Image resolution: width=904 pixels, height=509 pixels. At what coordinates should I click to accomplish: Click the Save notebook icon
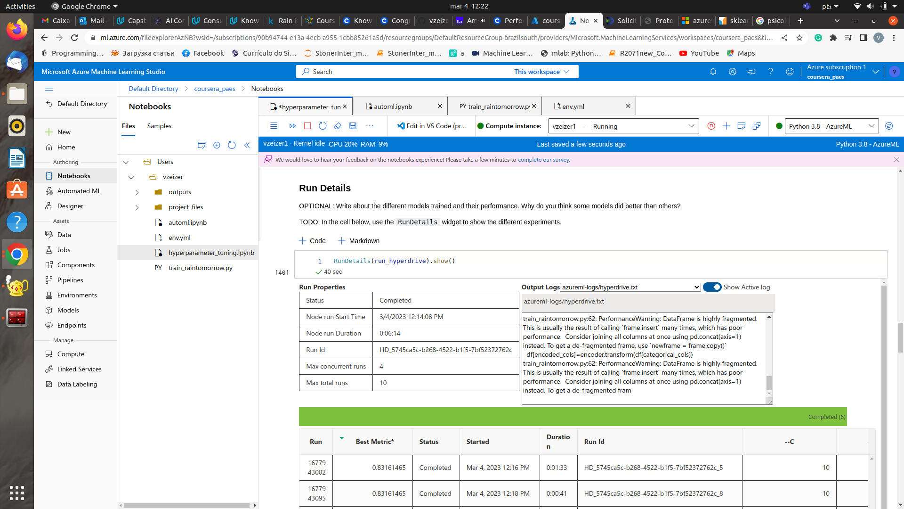[353, 126]
